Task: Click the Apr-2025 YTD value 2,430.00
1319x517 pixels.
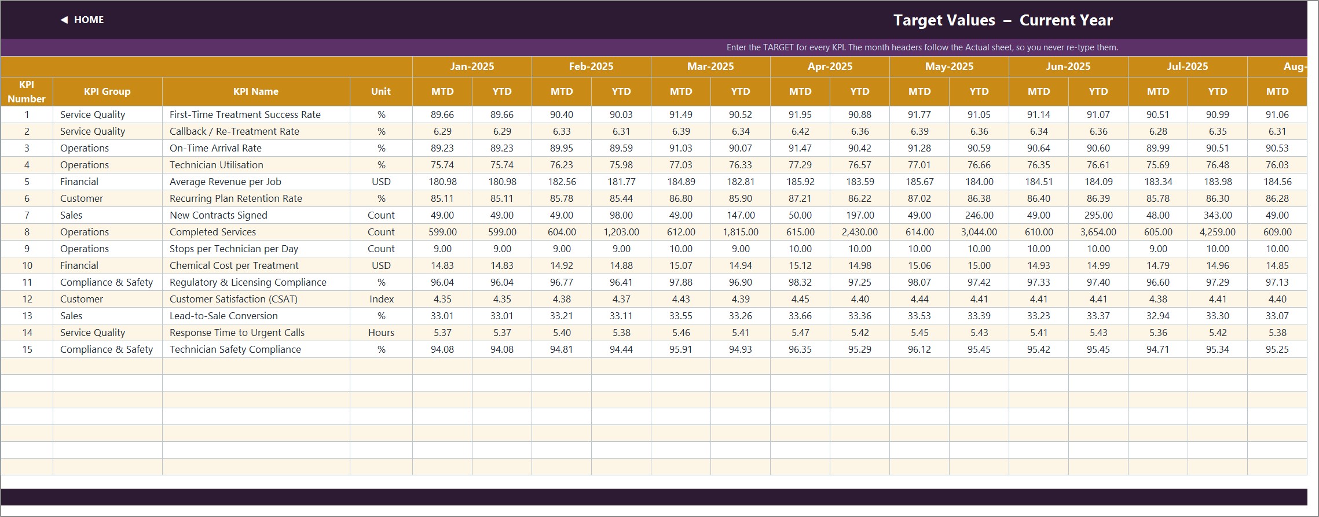Action: (860, 232)
